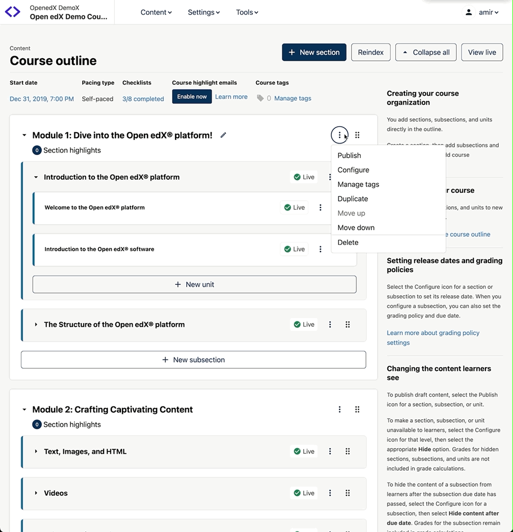Open the Module 2 three-dot actions menu

[x=339, y=409]
